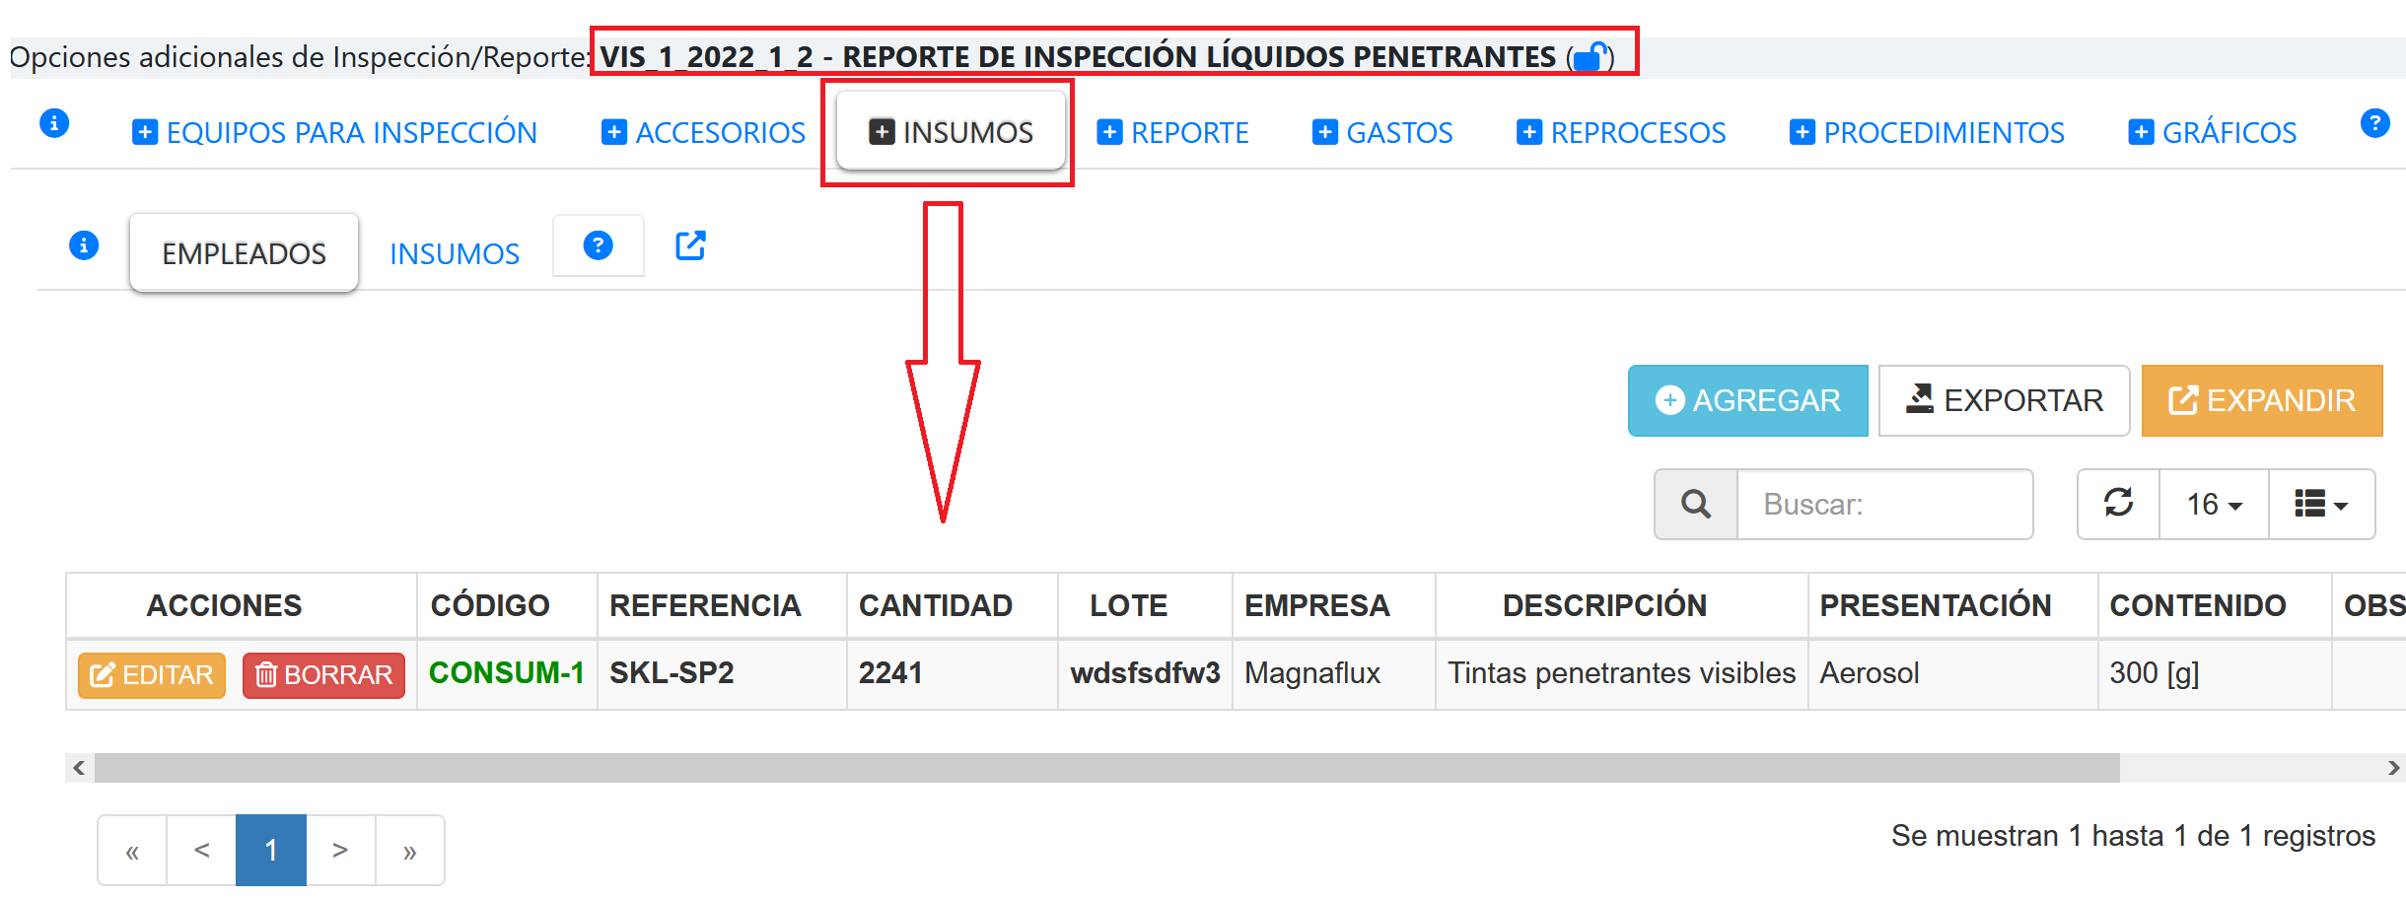Image resolution: width=2406 pixels, height=901 pixels.
Task: Click the help question icon at far right of top tabs
Action: 2374,123
